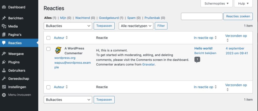This screenshot has width=258, height=111.
Task: Open the Hello world! post link
Action: 203,48
